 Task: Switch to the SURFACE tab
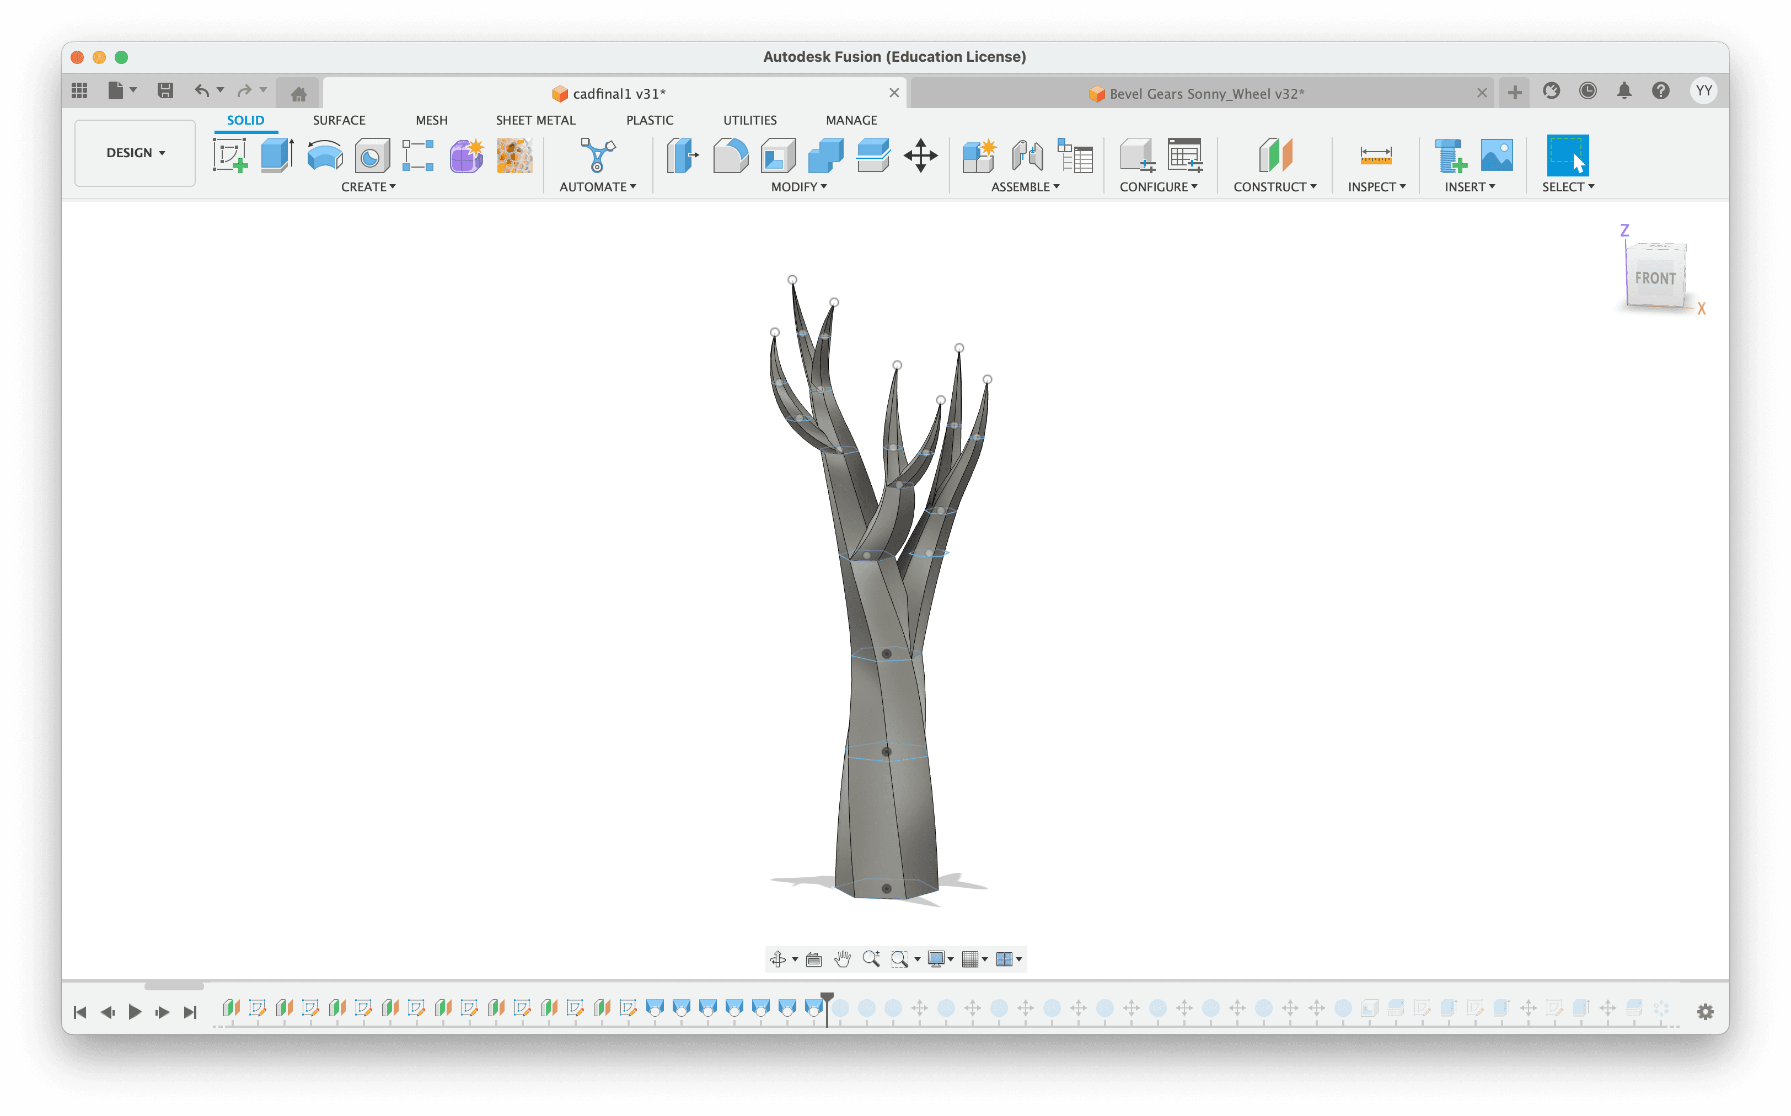339,120
